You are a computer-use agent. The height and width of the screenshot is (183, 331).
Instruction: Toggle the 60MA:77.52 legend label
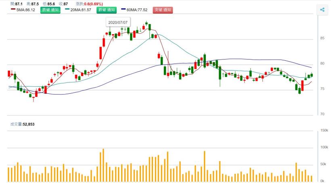pos(137,9)
